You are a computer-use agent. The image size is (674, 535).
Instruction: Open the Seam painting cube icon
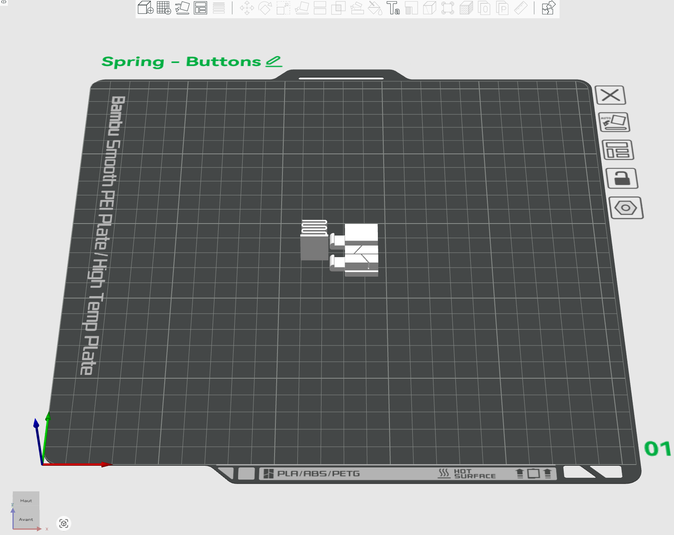[429, 8]
